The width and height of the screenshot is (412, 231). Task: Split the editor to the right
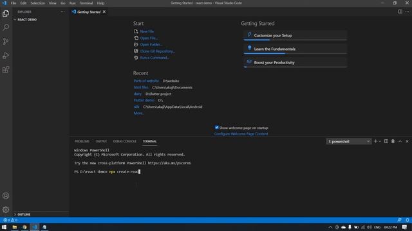[x=400, y=12]
